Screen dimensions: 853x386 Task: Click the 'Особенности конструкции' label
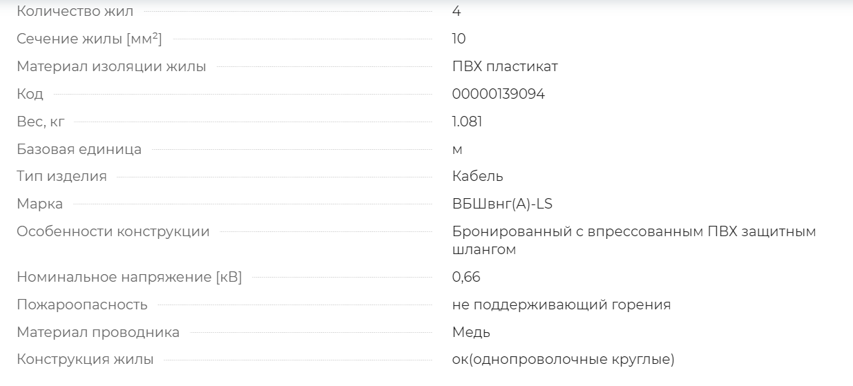(113, 231)
